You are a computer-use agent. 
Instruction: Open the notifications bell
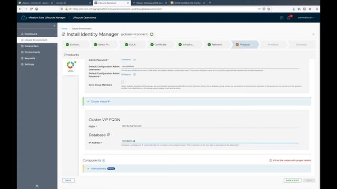[x=289, y=18]
